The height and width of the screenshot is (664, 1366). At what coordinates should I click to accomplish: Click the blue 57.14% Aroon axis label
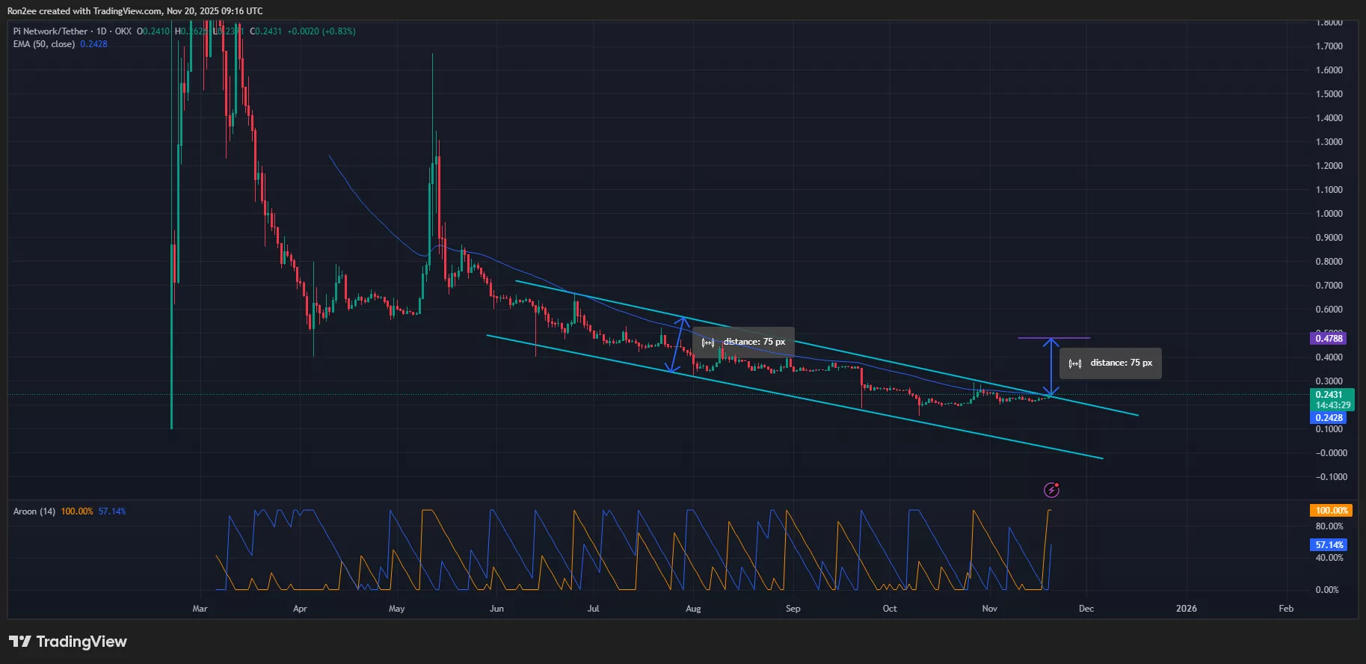[1329, 545]
